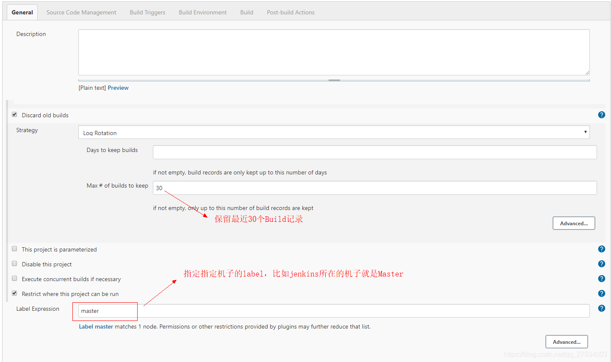The height and width of the screenshot is (362, 611).
Task: Open help for Label Expression
Action: point(602,308)
